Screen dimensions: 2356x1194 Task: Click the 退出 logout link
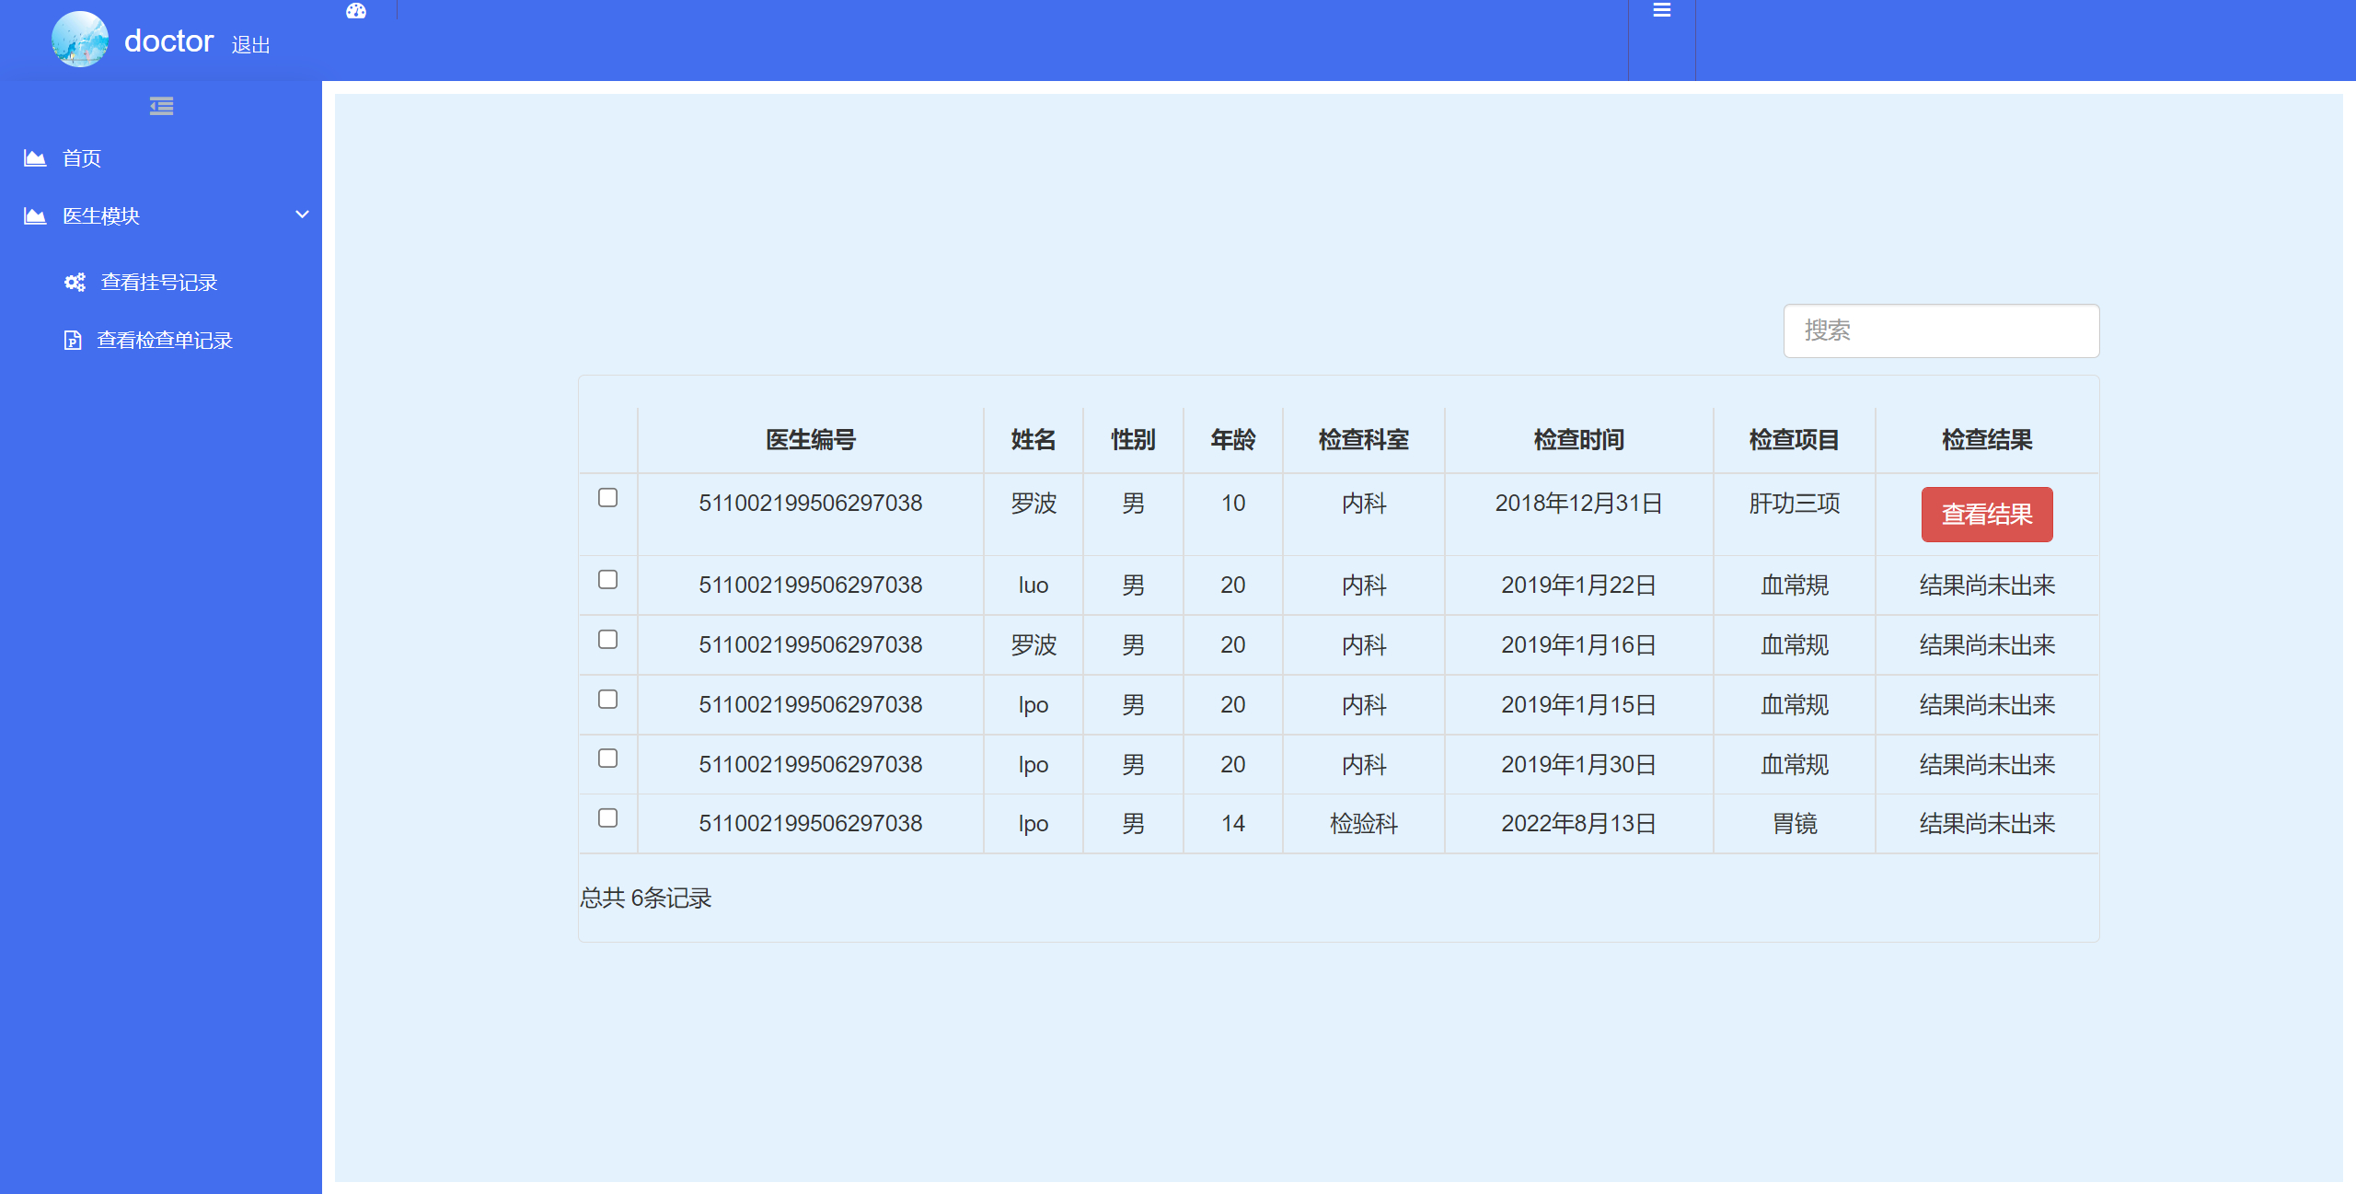click(x=250, y=44)
